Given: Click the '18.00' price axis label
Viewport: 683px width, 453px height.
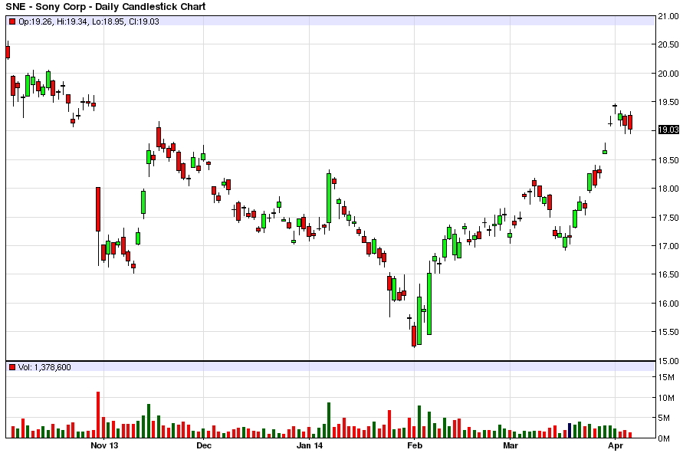Looking at the screenshot, I should point(668,189).
